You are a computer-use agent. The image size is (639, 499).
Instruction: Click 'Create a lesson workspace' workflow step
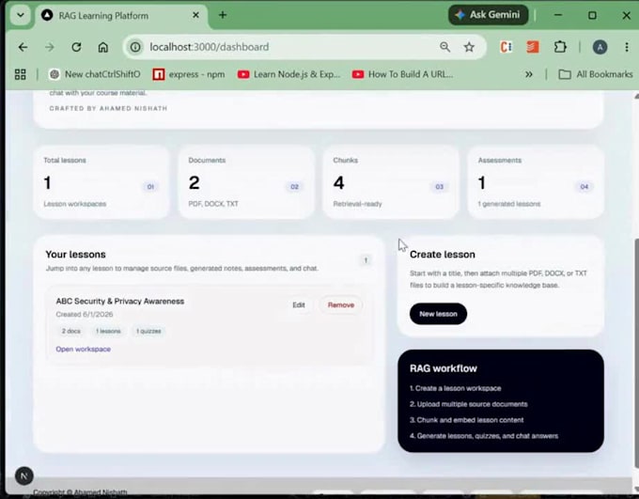455,388
